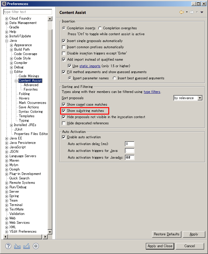Screen dimensions: 208x254
Task: Click the export preferences icon
Action: tap(27, 246)
